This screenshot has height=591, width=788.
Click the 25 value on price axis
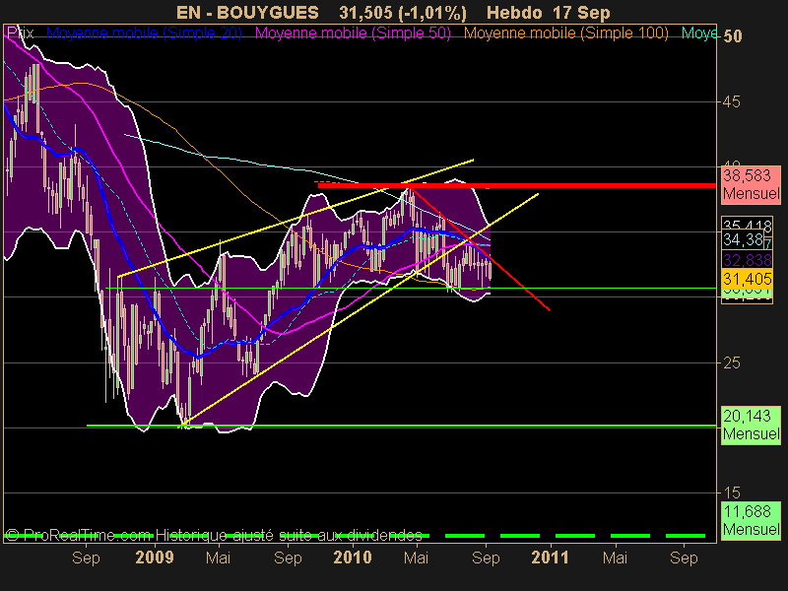pos(732,362)
